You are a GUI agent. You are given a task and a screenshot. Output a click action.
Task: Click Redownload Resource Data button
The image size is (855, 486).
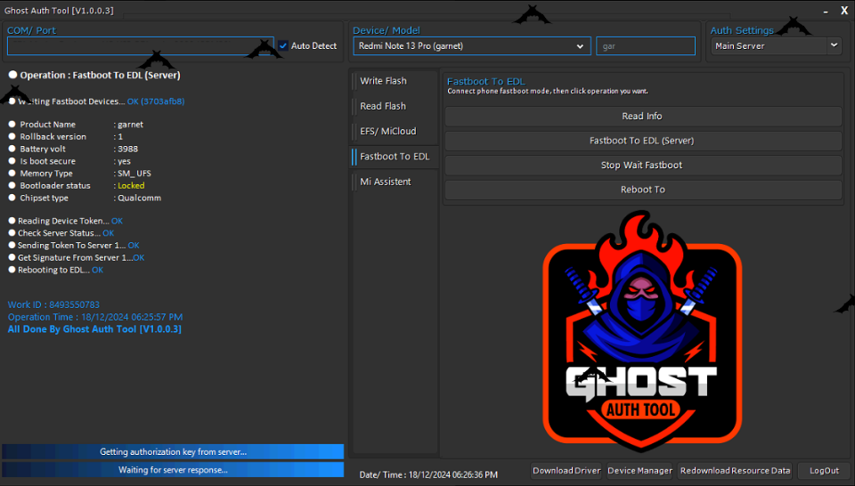pyautogui.click(x=735, y=471)
